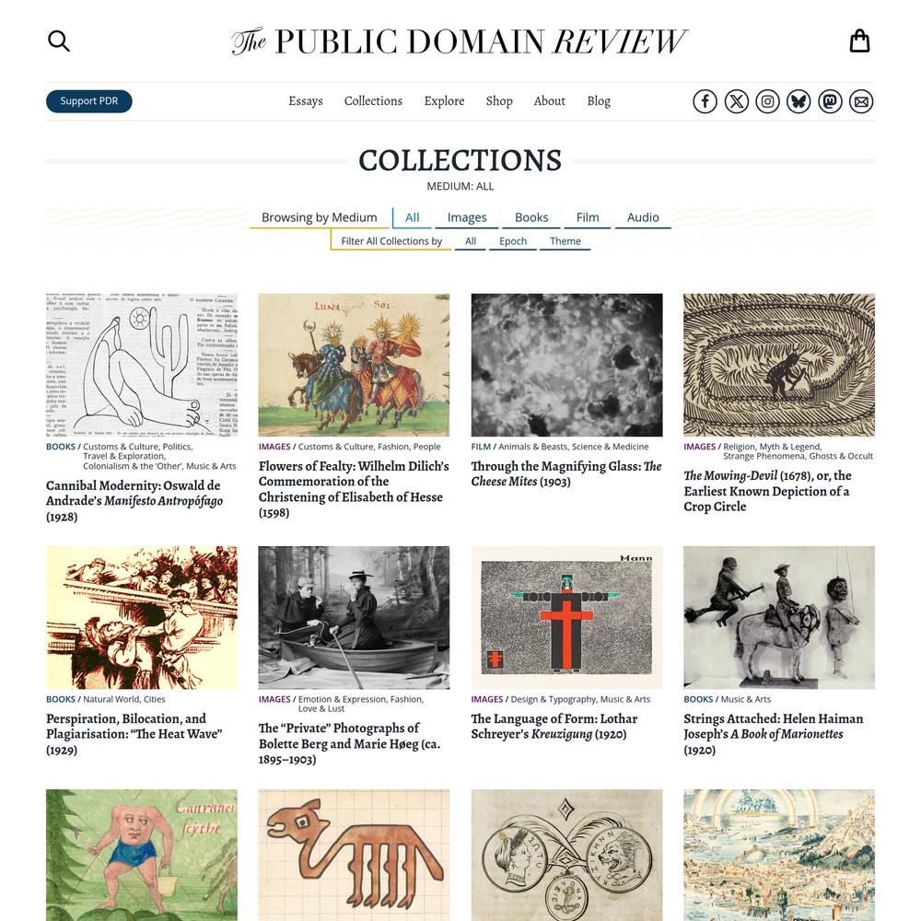This screenshot has height=921, width=921.
Task: Click The Public Domain Review logo
Action: pyautogui.click(x=460, y=41)
